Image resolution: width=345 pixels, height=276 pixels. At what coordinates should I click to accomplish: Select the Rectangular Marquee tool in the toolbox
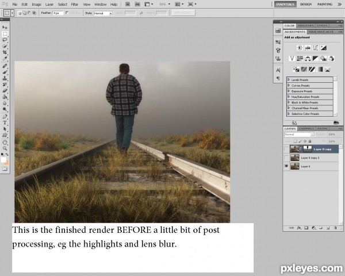[5, 34]
